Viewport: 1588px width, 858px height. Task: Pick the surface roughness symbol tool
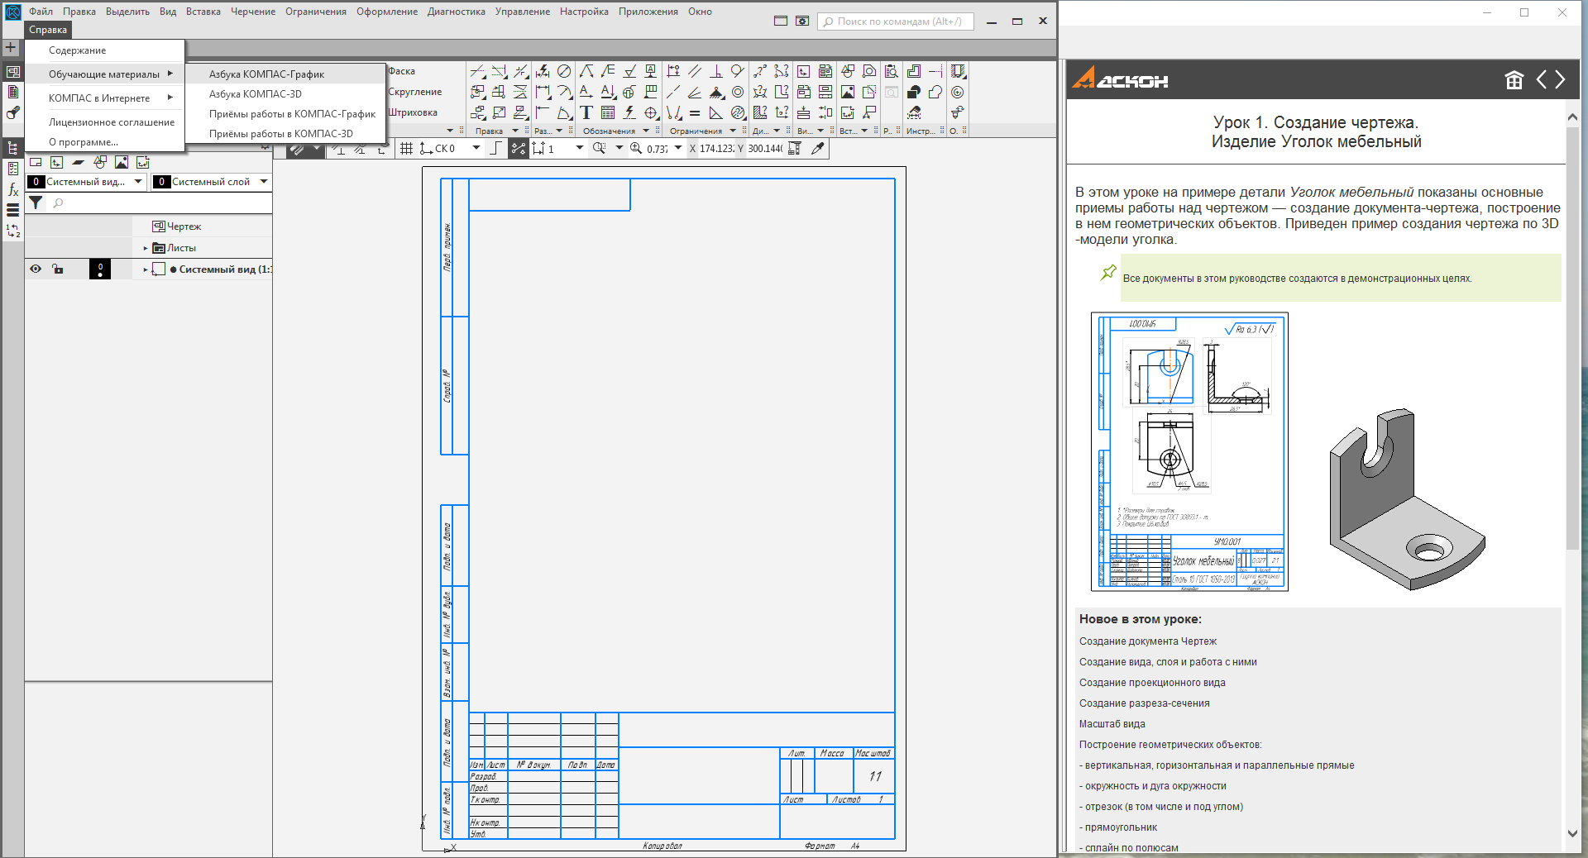pyautogui.click(x=629, y=70)
